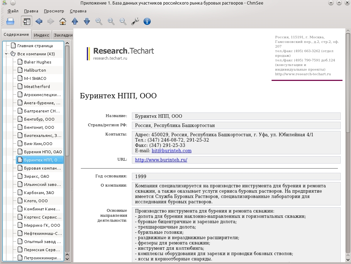Screen dimensions: 351x264
Task: Open the Петроинжинири… entry
Action: pyautogui.click(x=42, y=258)
